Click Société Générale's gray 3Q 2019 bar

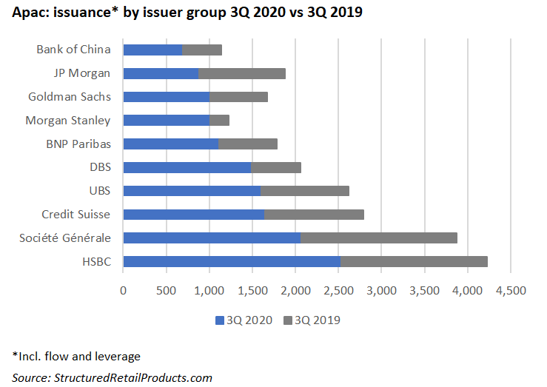[x=379, y=238]
